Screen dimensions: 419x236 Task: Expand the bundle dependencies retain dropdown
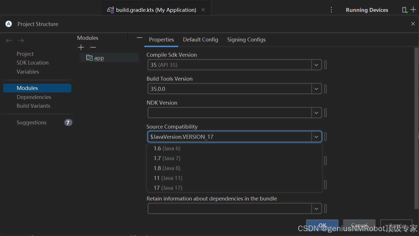(316, 209)
